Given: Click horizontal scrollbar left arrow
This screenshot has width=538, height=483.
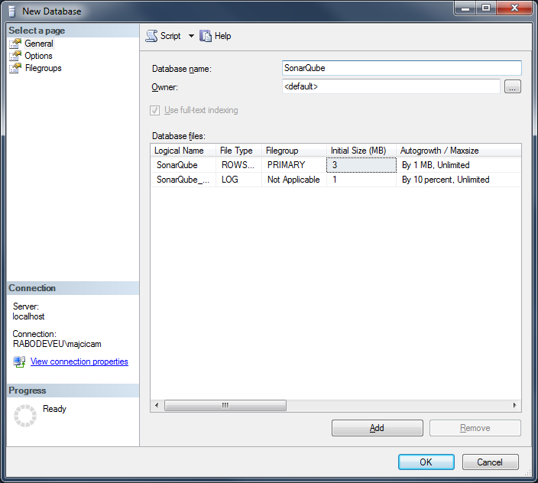Looking at the screenshot, I should 157,406.
